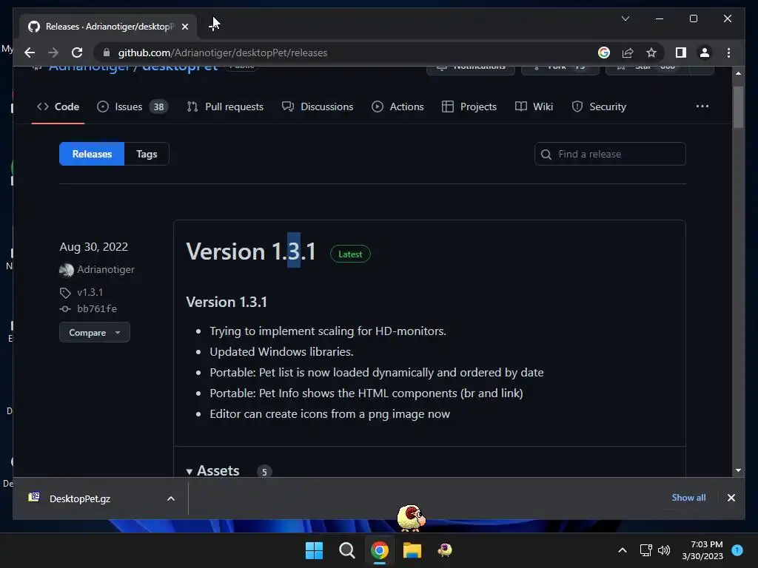The width and height of the screenshot is (758, 568).
Task: Click Chrome icon in taskbar
Action: [x=380, y=550]
